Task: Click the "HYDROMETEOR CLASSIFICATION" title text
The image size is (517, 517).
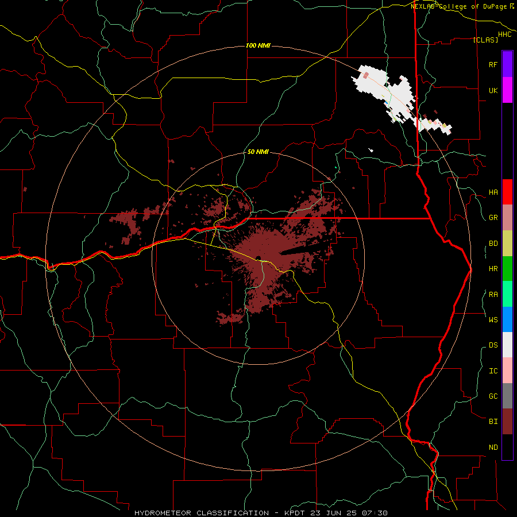Action: [202, 513]
